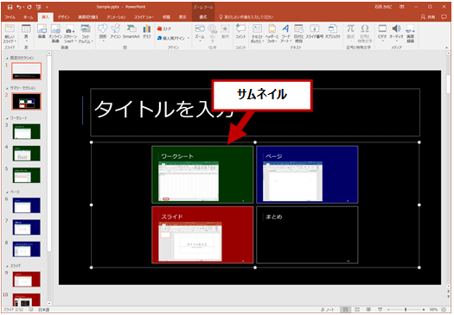Open the File (ファイル) tab
Image resolution: width=454 pixels, height=315 pixels.
point(10,17)
